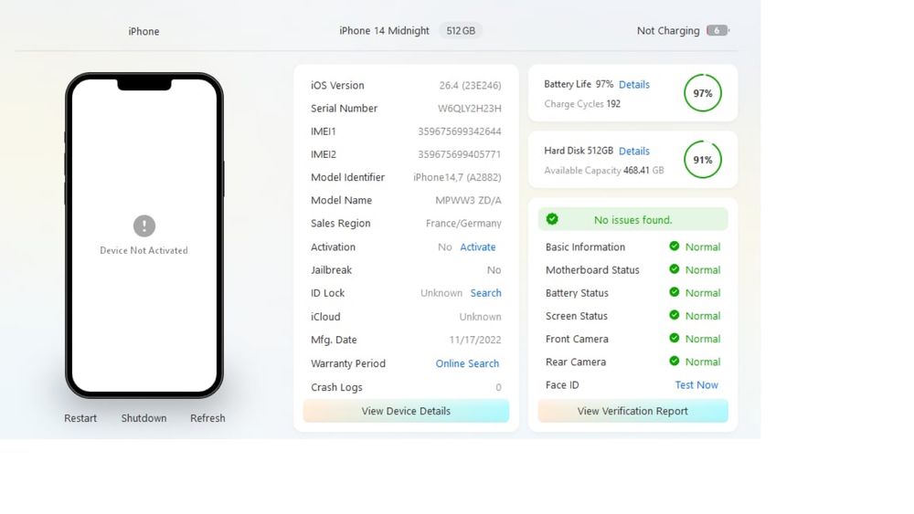Shutdown the connected iPhone
The height and width of the screenshot is (514, 914).
click(x=144, y=418)
